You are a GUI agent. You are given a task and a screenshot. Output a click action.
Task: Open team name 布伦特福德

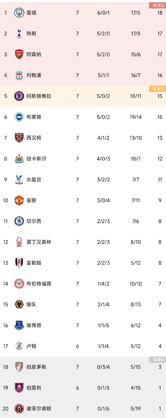[x=39, y=284]
